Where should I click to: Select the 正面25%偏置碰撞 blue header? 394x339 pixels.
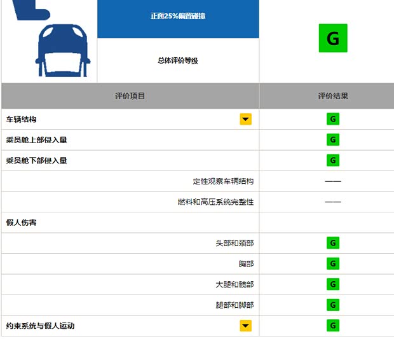click(178, 16)
